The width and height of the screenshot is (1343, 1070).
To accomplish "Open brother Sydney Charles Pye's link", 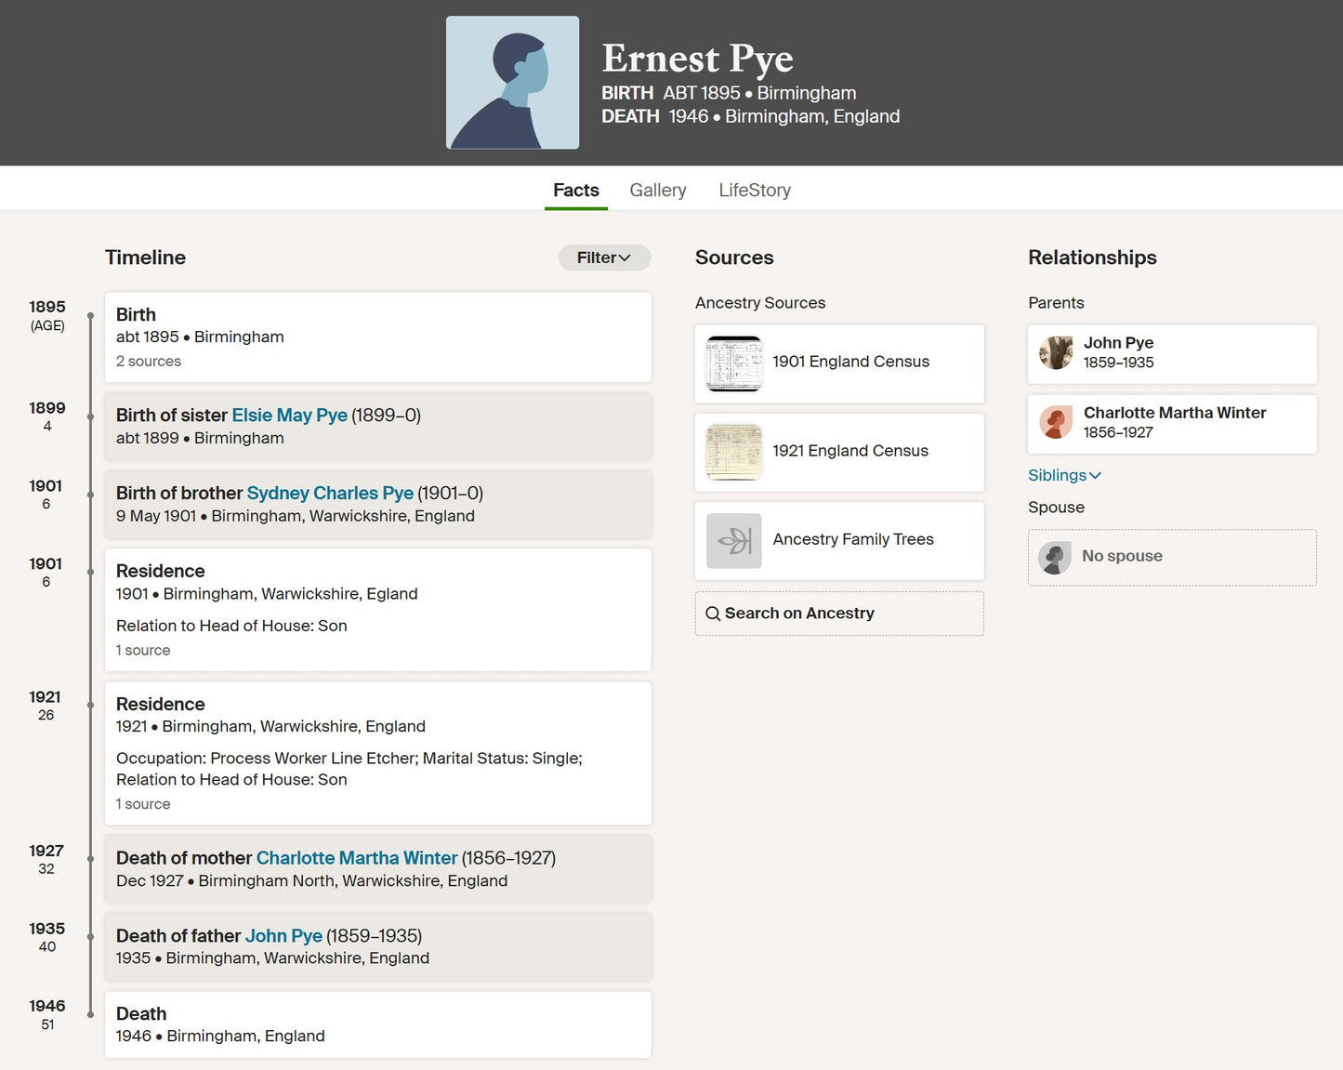I will coord(330,494).
